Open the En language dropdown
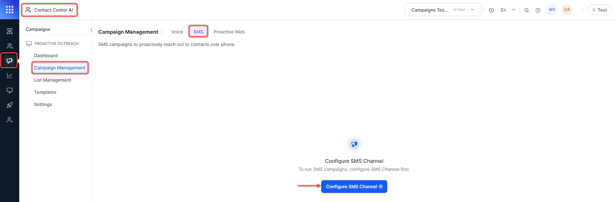Viewport: 616px width, 202px height. 507,10
